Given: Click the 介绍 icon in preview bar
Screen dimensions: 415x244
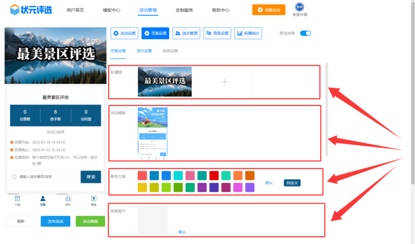Looking at the screenshot, I should tap(17, 199).
